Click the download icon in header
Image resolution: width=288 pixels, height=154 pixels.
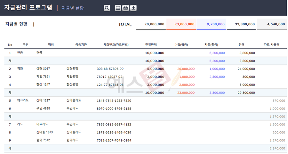click(x=133, y=8)
